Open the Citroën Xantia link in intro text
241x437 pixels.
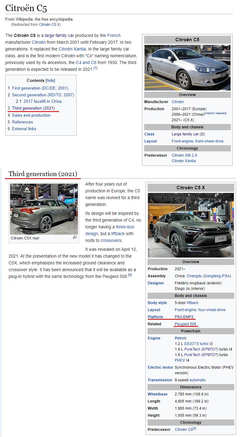coord(72,49)
